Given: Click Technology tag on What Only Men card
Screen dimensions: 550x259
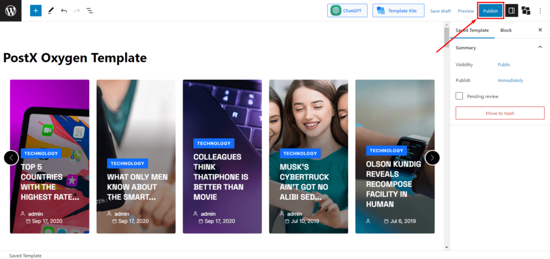Looking at the screenshot, I should click(x=127, y=163).
